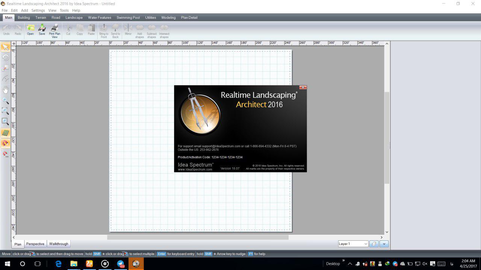
Task: Switch to the Perspective view tab
Action: pyautogui.click(x=35, y=244)
